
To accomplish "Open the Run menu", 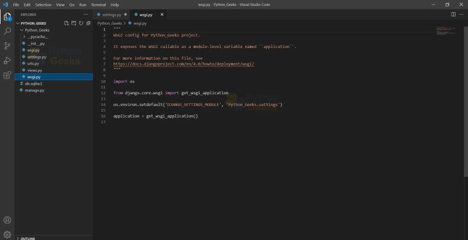I will pyautogui.click(x=82, y=5).
